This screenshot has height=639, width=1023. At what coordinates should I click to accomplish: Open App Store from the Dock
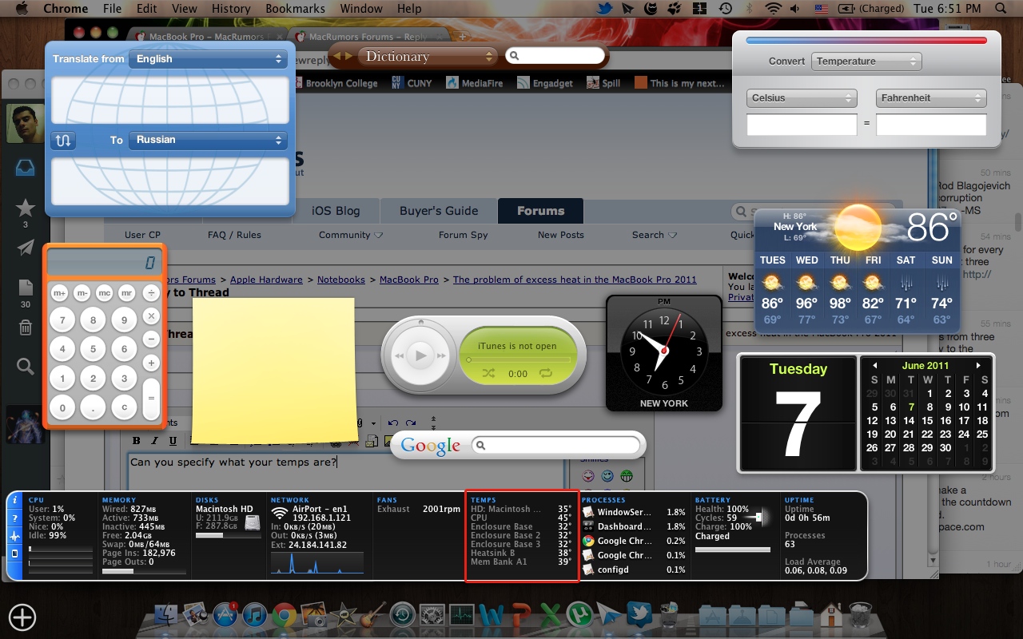(225, 615)
